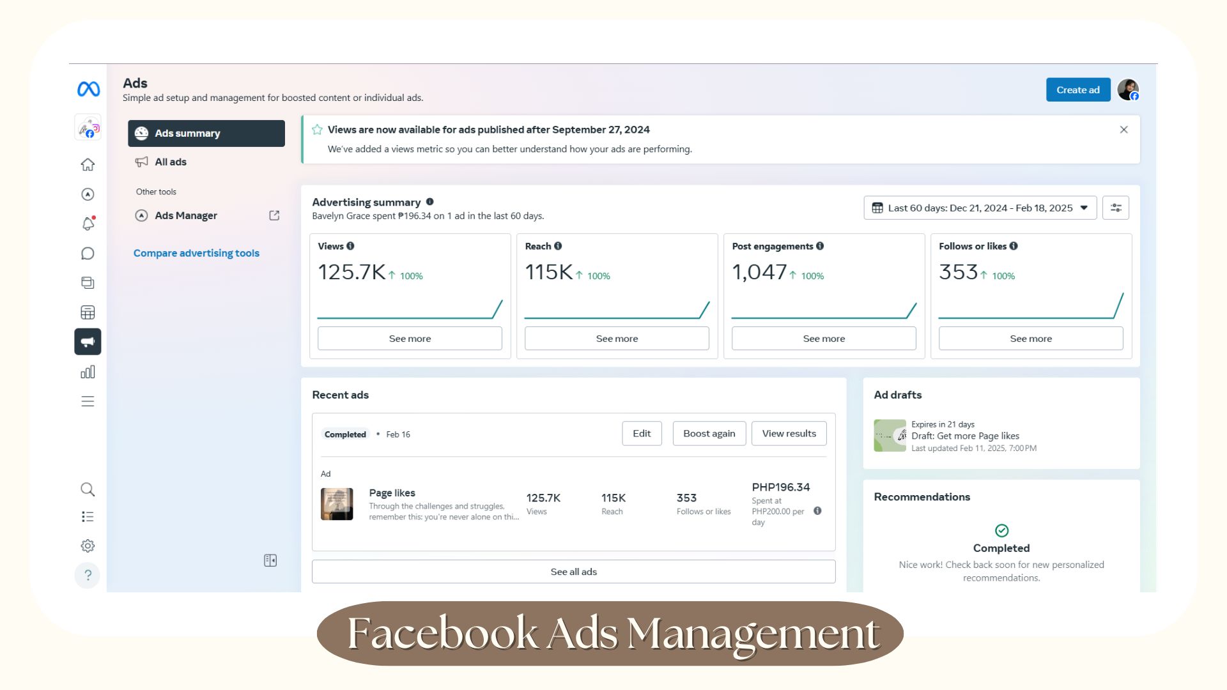
Task: Open the bulleted list icon in the sidebar
Action: click(x=88, y=517)
